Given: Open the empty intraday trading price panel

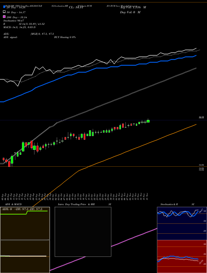Looking at the screenshot, I should [83, 232].
